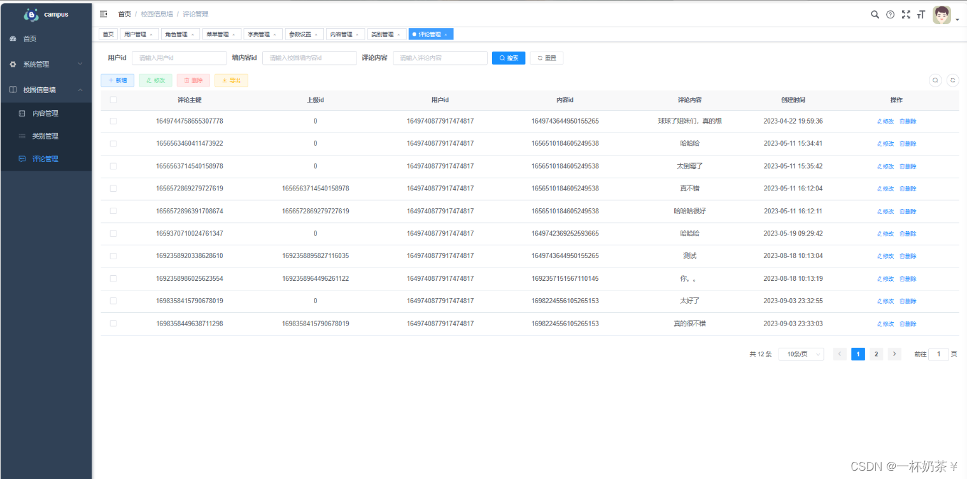
Task: Click the campus logo in sidebar
Action: coord(31,14)
